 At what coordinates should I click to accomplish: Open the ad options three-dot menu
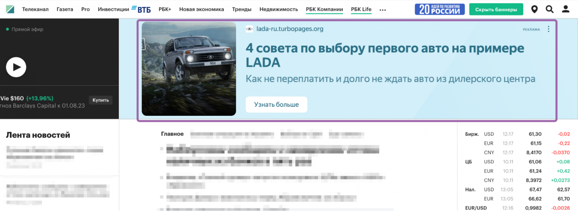tap(548, 29)
